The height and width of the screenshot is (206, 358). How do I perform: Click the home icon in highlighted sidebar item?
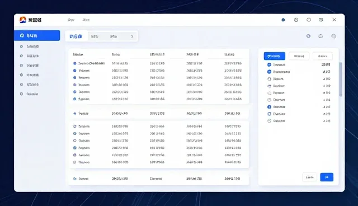click(22, 35)
